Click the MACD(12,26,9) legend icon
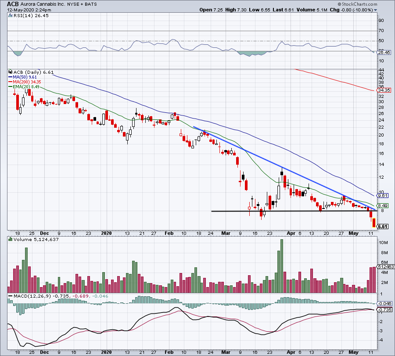The width and height of the screenshot is (395, 356). [x=11, y=296]
